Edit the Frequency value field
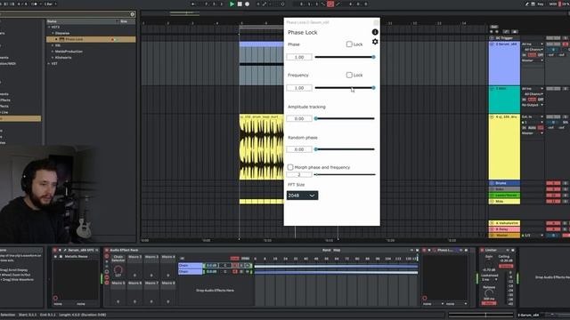The image size is (570, 320). pos(299,88)
